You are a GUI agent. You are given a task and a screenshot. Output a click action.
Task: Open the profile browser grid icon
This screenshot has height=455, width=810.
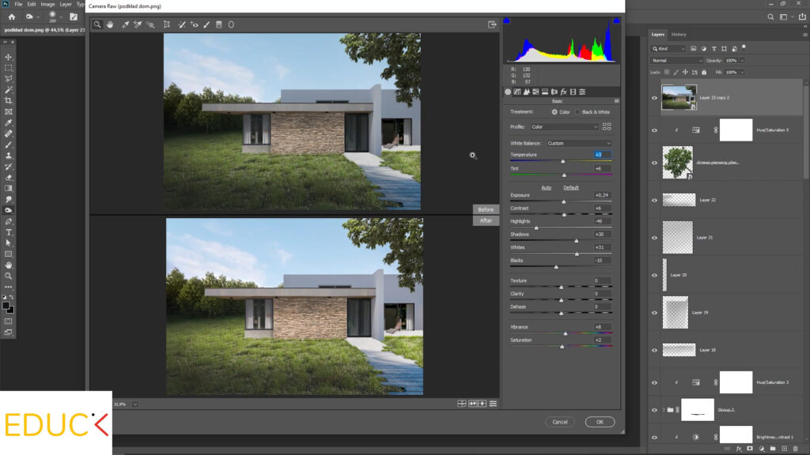607,126
